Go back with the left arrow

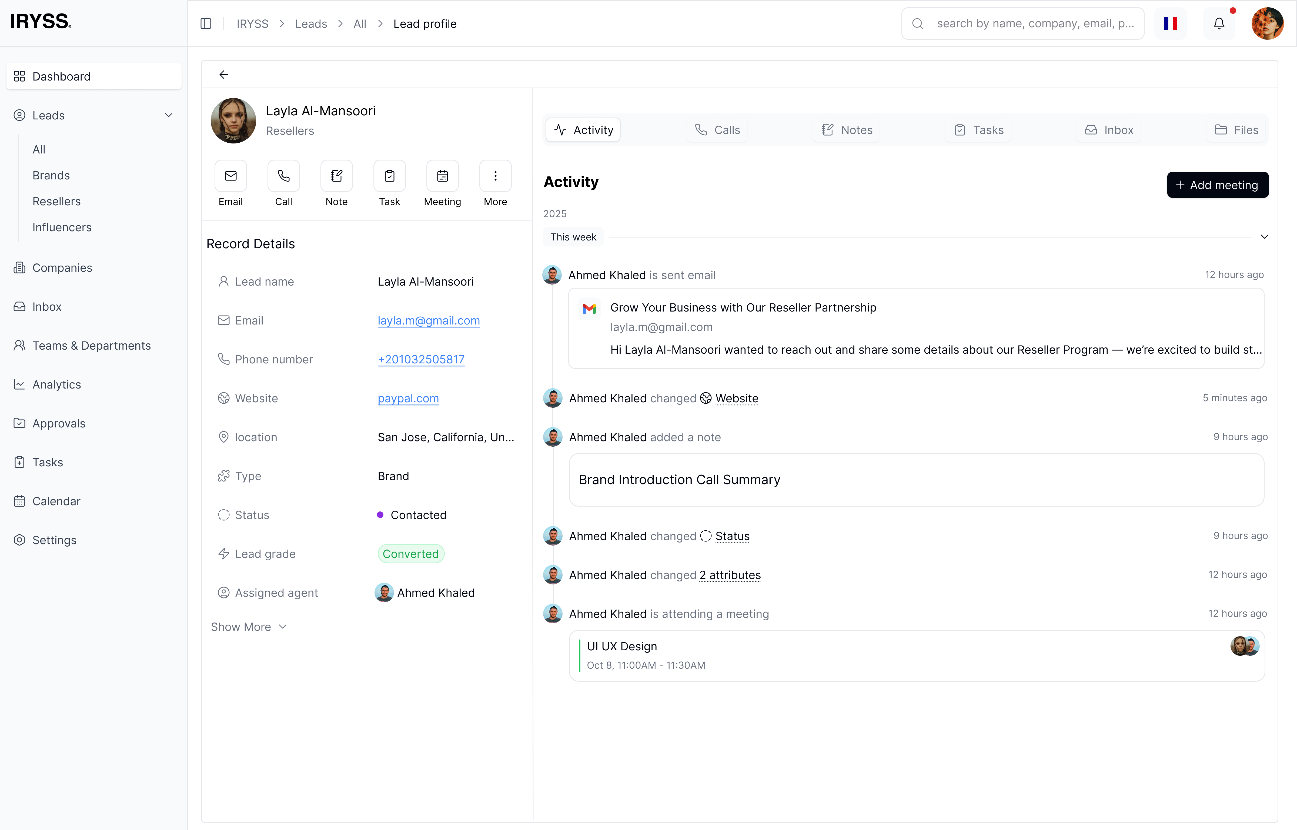coord(224,74)
